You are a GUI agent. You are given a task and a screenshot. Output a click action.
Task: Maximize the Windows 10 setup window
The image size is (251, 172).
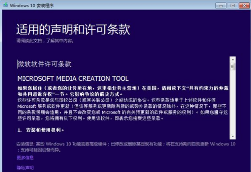232,6
